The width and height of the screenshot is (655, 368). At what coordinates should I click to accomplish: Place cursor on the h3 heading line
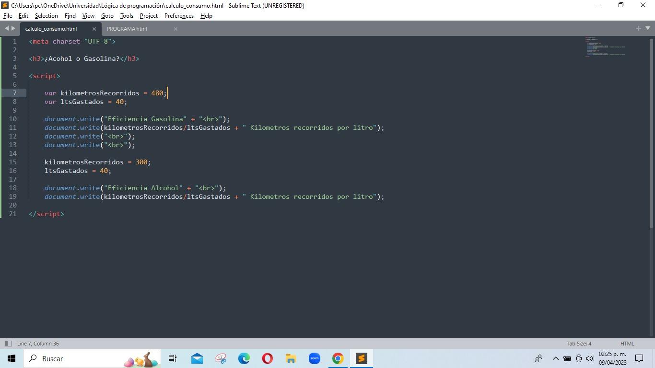click(84, 58)
